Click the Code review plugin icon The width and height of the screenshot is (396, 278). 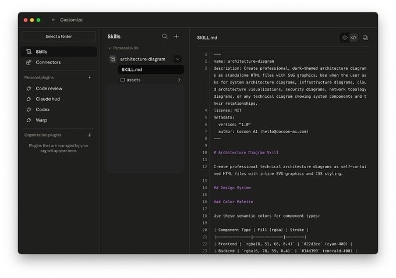(29, 88)
